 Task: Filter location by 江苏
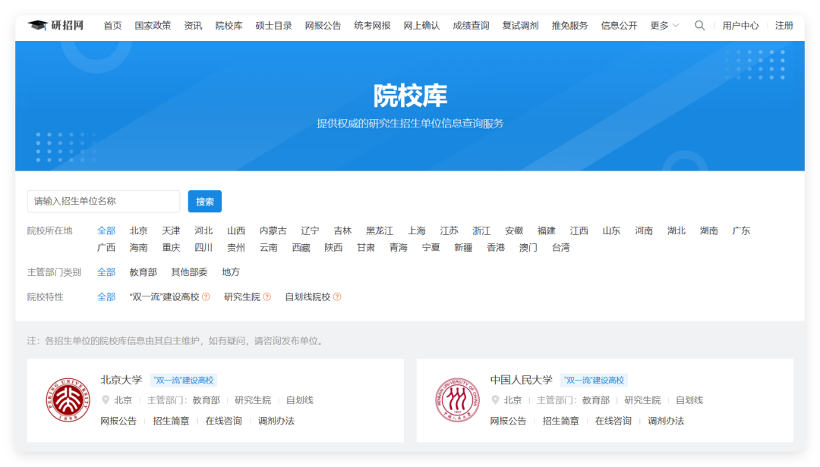[449, 230]
